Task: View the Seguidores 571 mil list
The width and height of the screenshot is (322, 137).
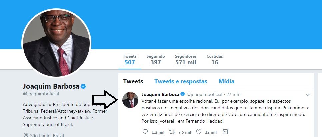Action: 186,60
